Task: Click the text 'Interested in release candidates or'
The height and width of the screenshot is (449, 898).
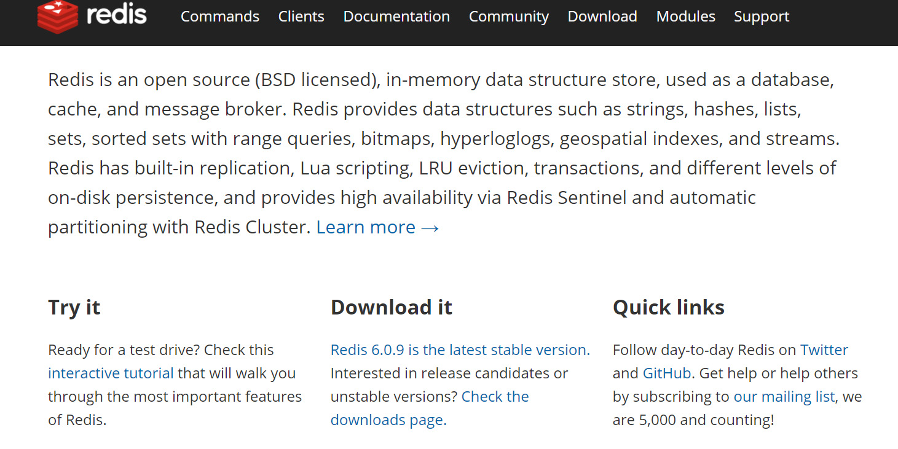Action: tap(449, 373)
